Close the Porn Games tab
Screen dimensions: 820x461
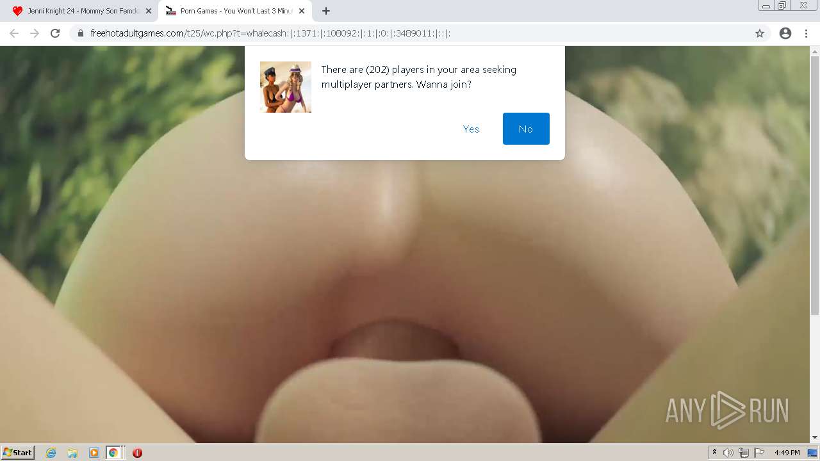click(302, 11)
